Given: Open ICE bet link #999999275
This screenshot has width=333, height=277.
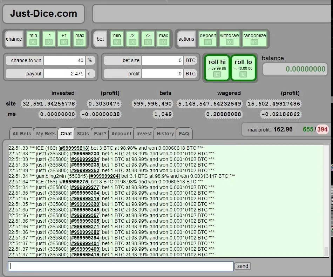Looking at the screenshot, I should tap(74, 182).
